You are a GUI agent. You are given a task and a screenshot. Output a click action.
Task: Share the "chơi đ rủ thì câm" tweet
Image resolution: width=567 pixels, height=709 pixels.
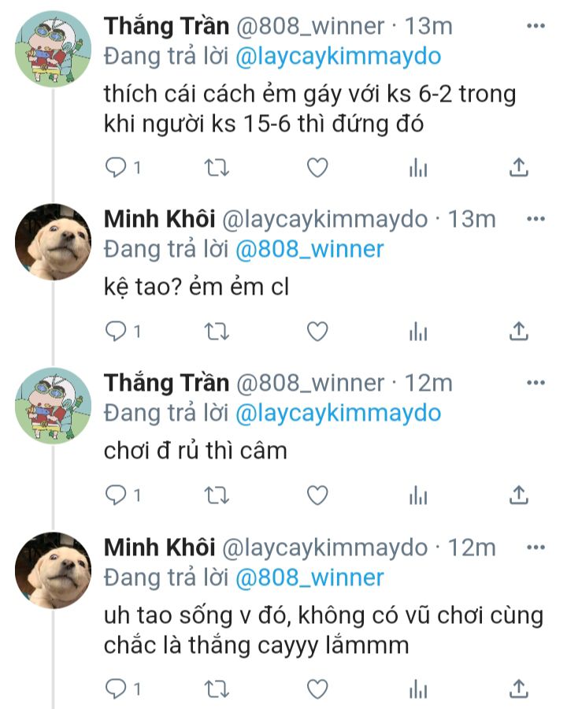(x=519, y=495)
